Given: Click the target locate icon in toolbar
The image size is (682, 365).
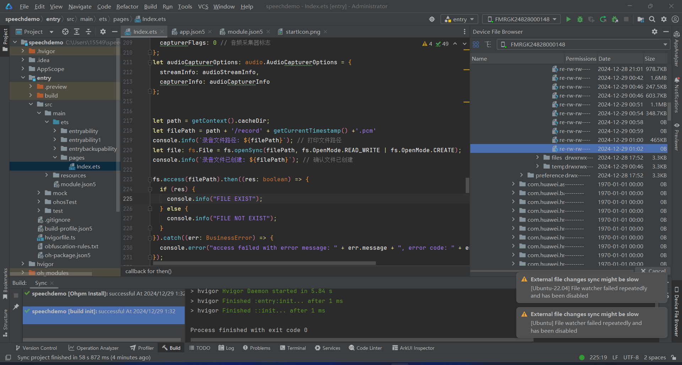Looking at the screenshot, I should pos(432,19).
